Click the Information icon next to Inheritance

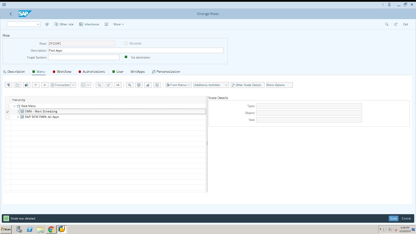coord(106,24)
